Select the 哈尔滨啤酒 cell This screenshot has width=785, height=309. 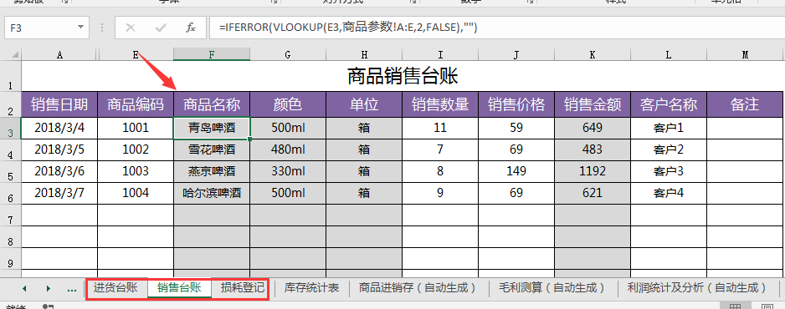click(212, 193)
